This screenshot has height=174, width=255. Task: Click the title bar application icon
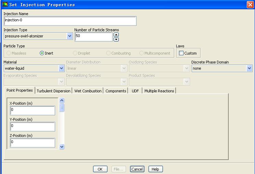click(x=5, y=5)
